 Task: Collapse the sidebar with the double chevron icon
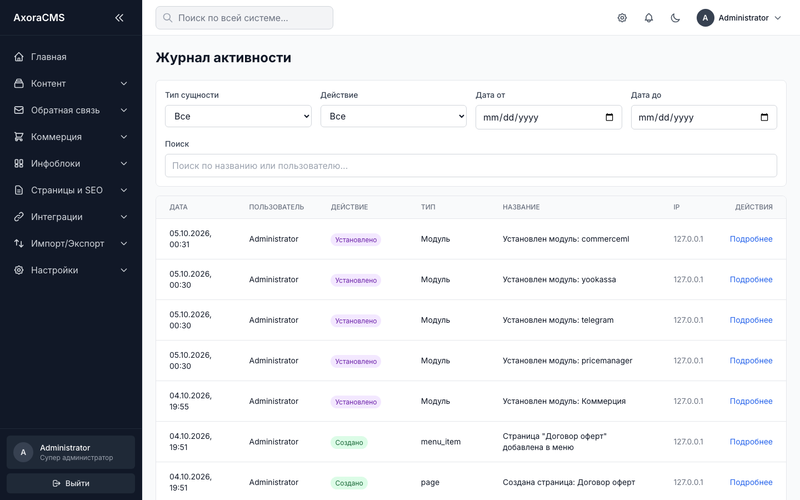119,18
